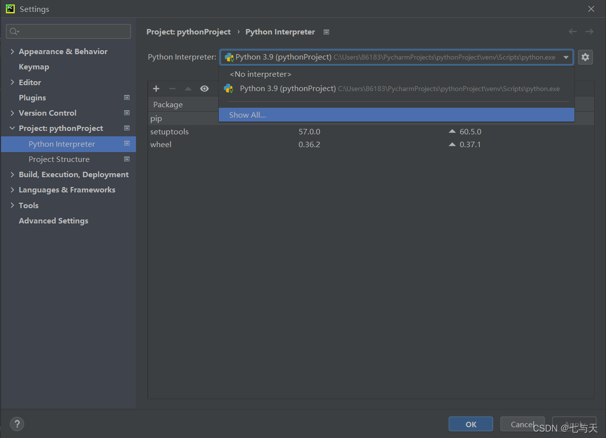This screenshot has height=438, width=606.
Task: Close the Settings dialog window
Action: point(591,9)
